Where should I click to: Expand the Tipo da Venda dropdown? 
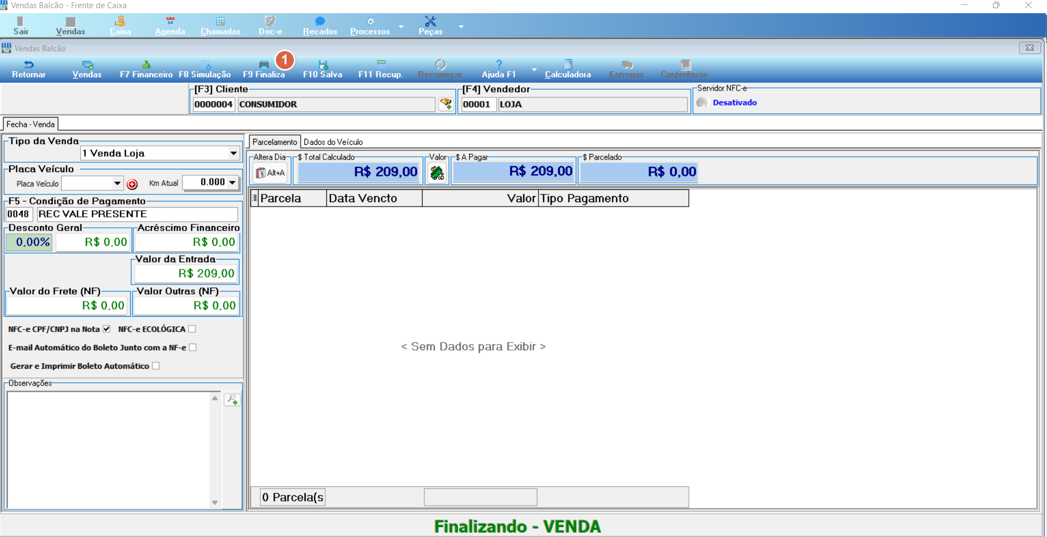click(233, 153)
